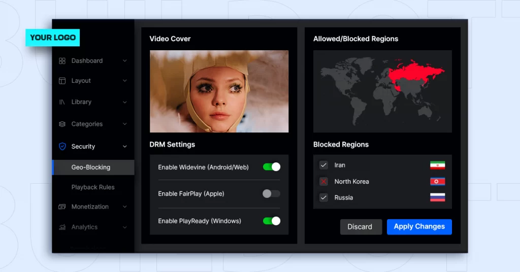
Task: Expand the Library chevron
Action: [x=125, y=102]
